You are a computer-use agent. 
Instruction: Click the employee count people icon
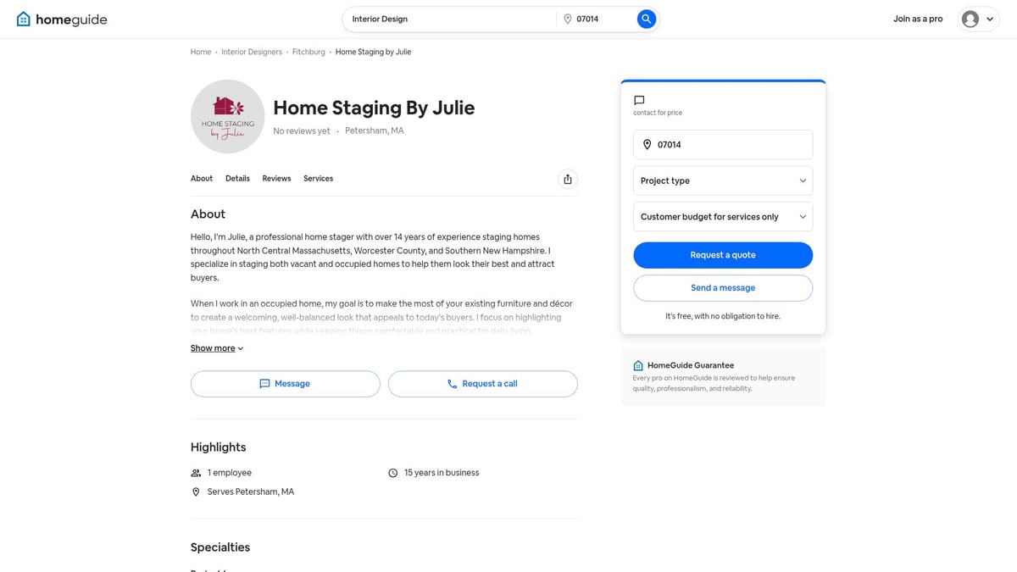196,473
